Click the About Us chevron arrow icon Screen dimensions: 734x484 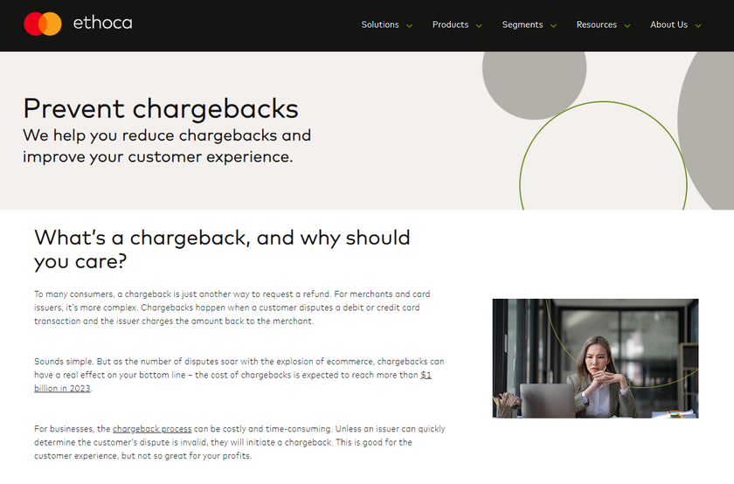tap(698, 25)
